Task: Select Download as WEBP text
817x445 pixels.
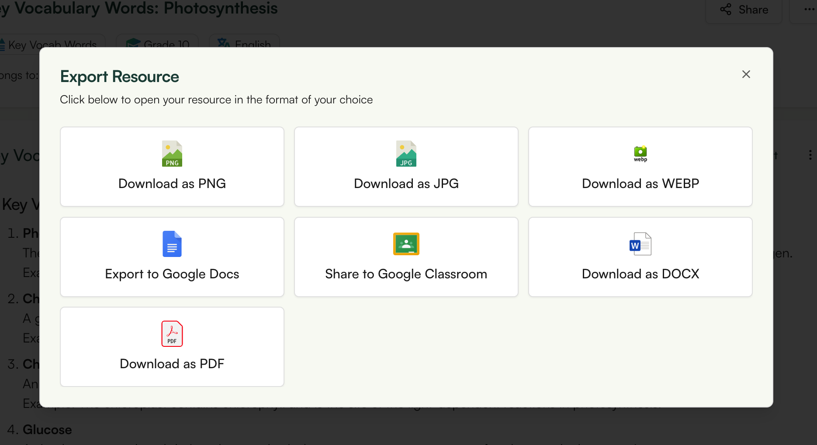Action: [x=640, y=184]
